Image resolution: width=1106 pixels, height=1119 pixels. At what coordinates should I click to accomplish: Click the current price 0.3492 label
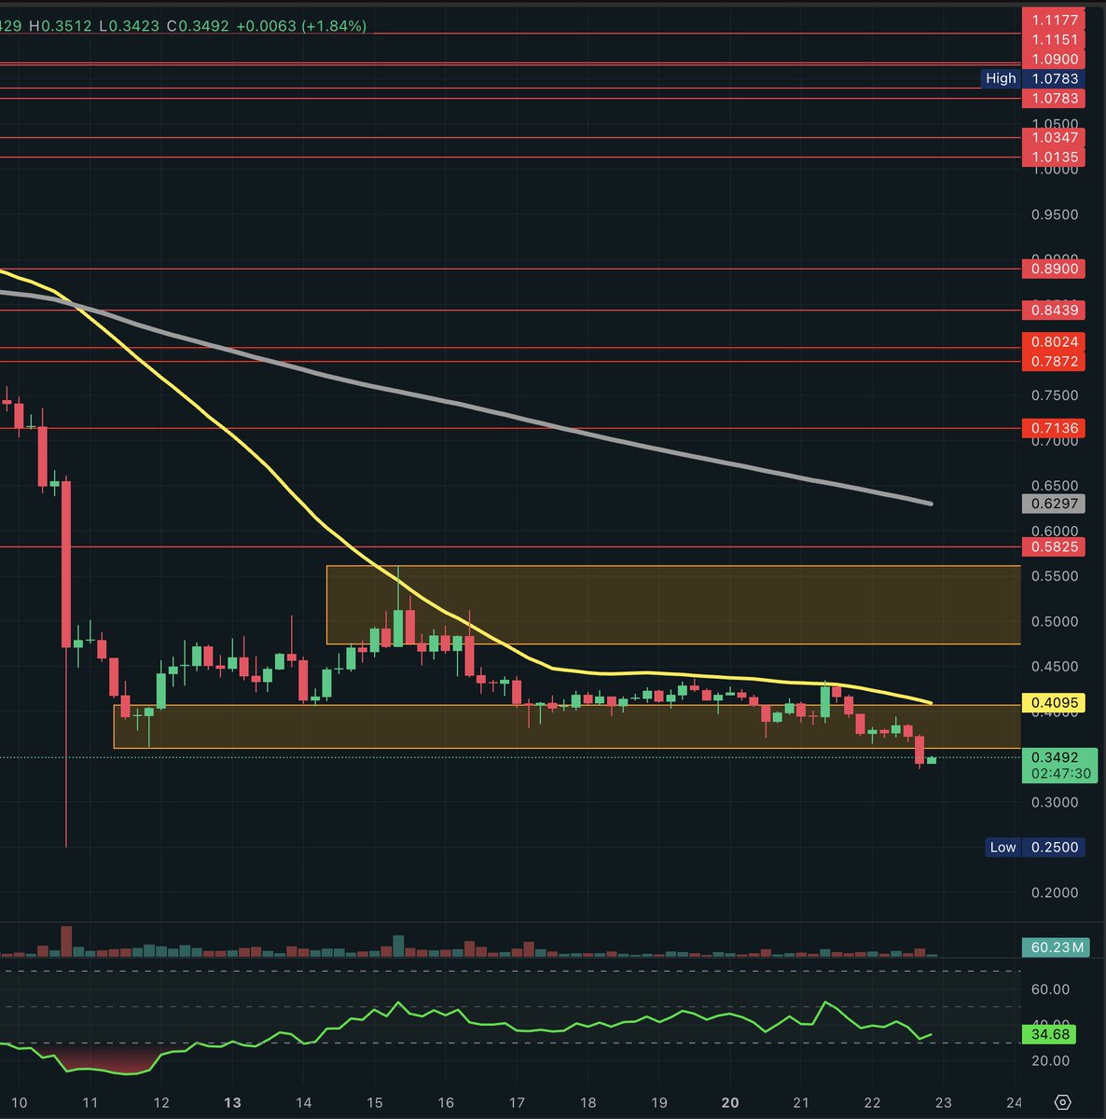(1054, 757)
